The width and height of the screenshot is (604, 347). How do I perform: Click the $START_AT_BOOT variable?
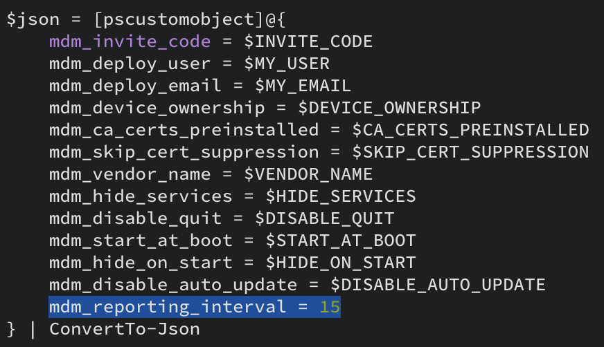(x=341, y=241)
